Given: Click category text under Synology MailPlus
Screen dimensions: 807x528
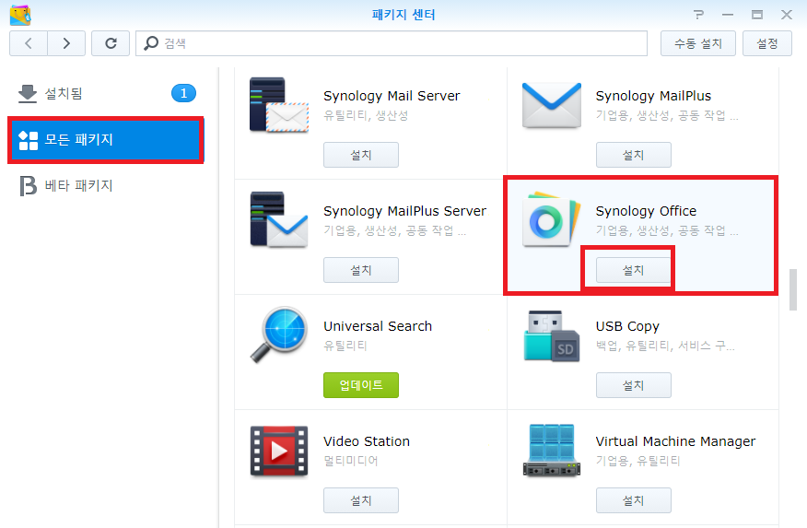Looking at the screenshot, I should point(666,115).
